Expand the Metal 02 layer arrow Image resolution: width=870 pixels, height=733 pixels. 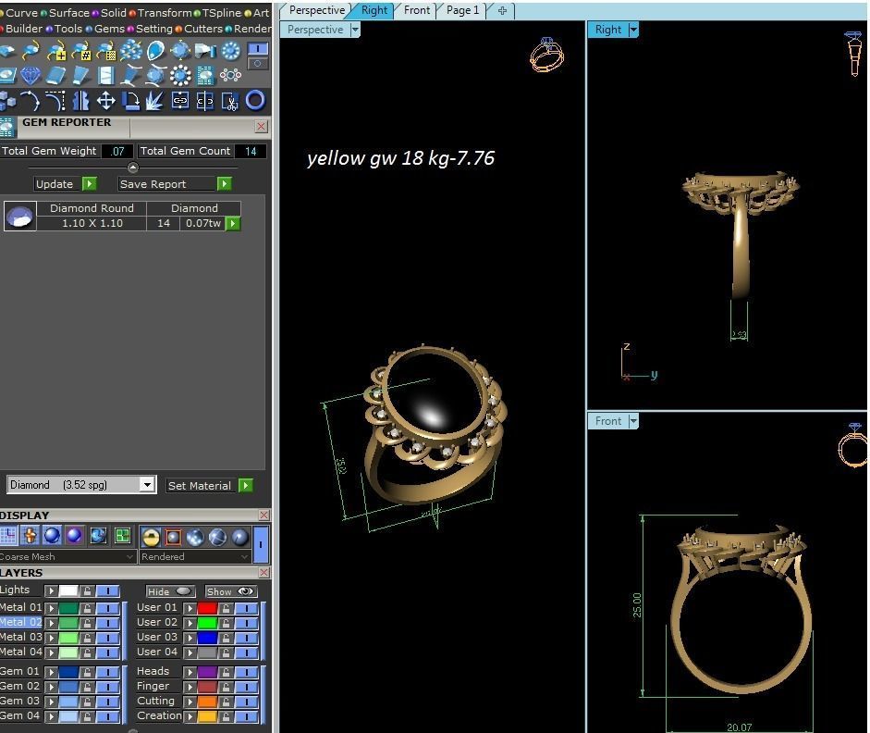coord(51,623)
